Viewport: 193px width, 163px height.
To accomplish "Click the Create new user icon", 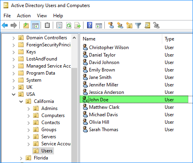I will pyautogui.click(x=111, y=25).
